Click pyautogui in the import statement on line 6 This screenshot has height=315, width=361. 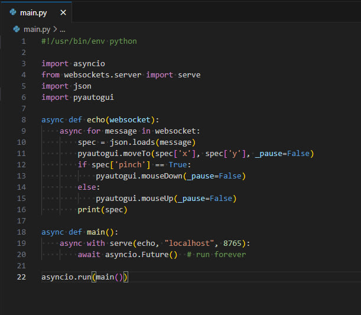click(93, 98)
